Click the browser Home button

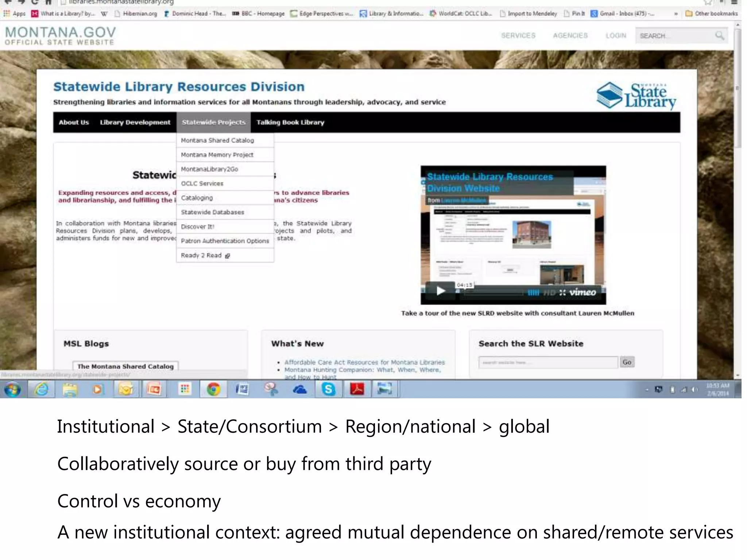pos(48,2)
